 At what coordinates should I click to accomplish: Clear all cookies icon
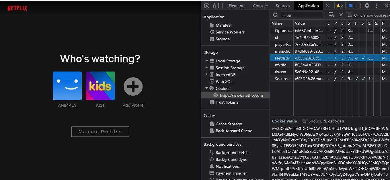pos(331,15)
